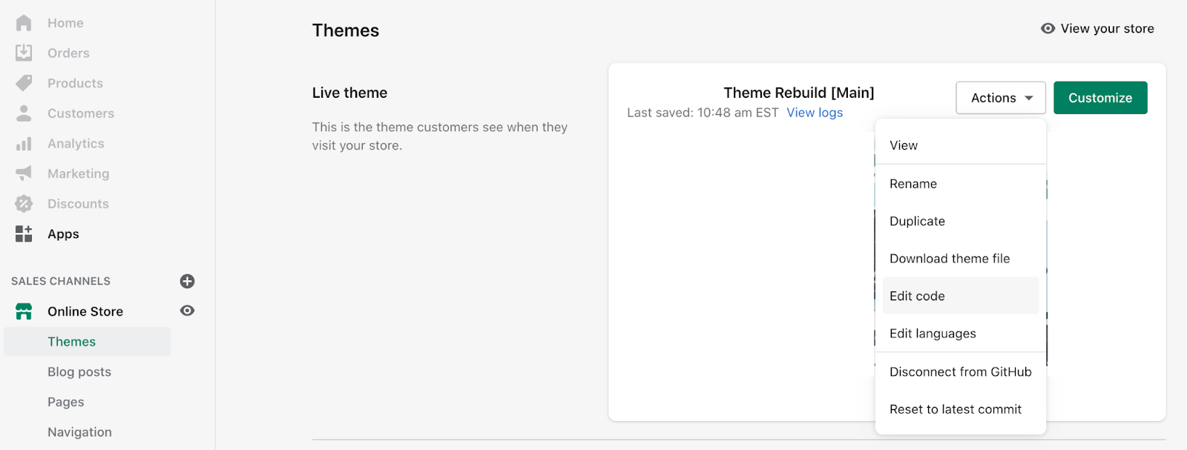Choose Duplicate in the Actions menu
Viewport: 1187px width, 450px height.
[917, 221]
